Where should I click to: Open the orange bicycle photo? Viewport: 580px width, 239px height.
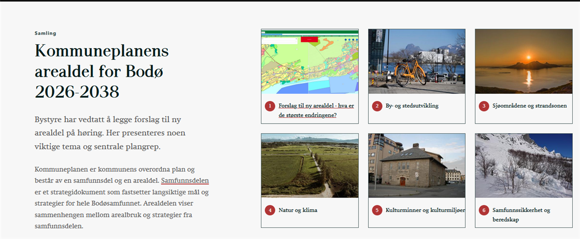coord(417,61)
